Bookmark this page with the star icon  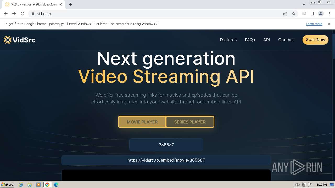coord(294,14)
